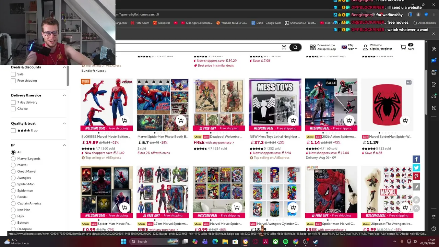Share page on Facebook

[416, 159]
